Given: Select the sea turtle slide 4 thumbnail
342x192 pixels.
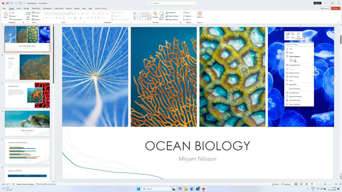Looking at the screenshot, I should (x=27, y=123).
